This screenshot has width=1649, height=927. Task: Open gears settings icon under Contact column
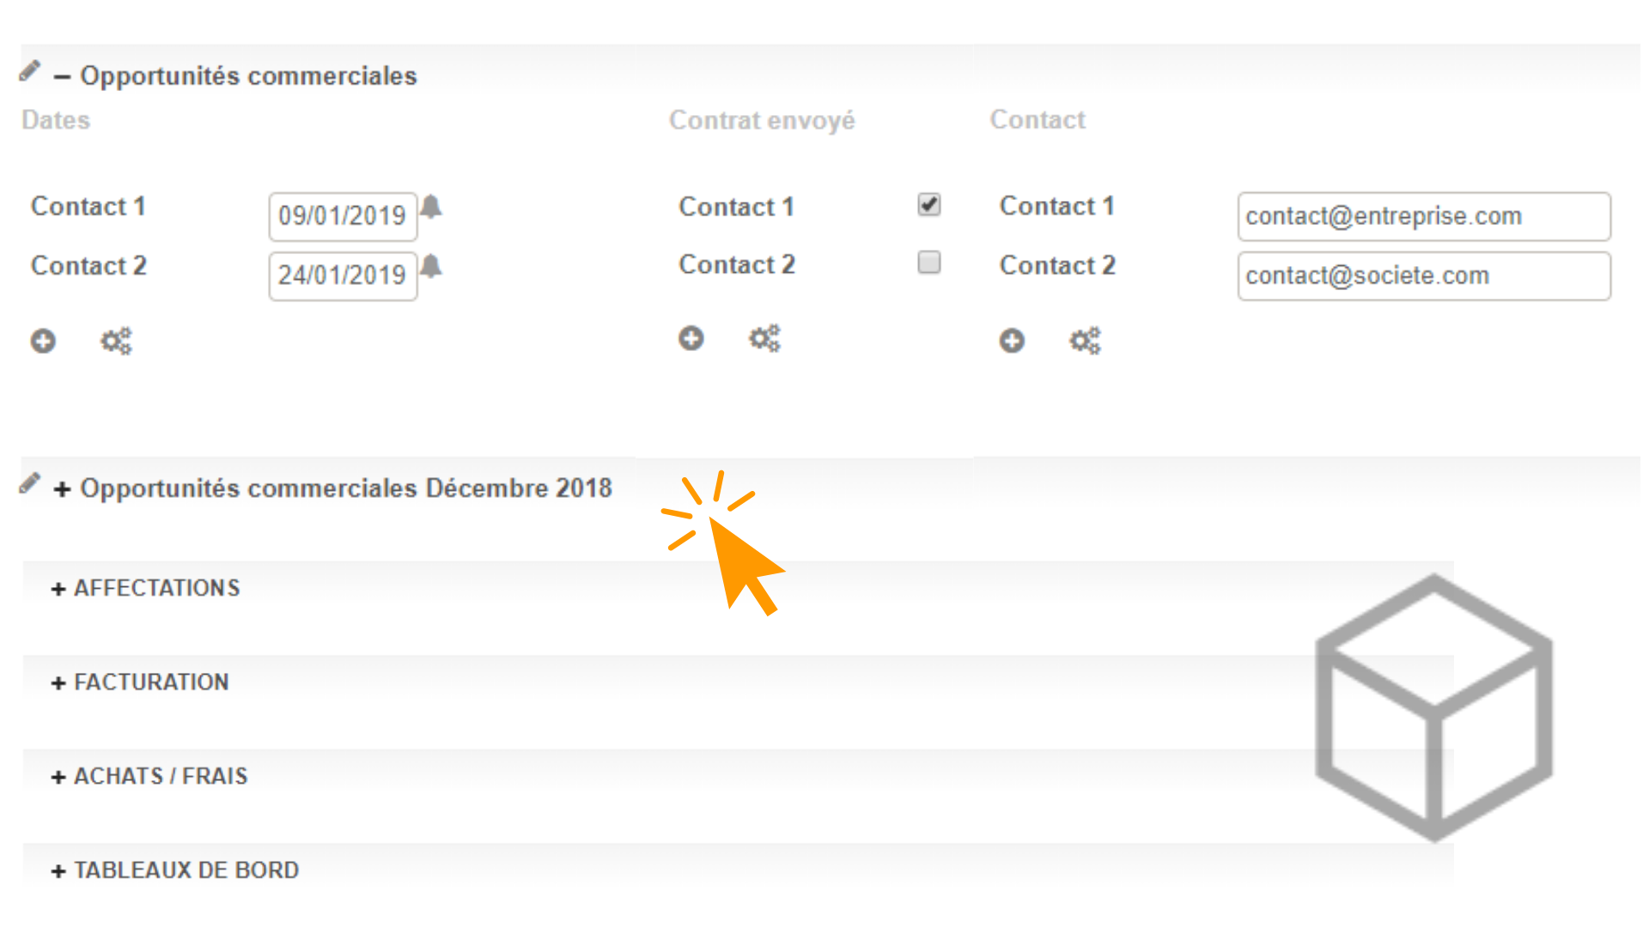(x=1085, y=341)
